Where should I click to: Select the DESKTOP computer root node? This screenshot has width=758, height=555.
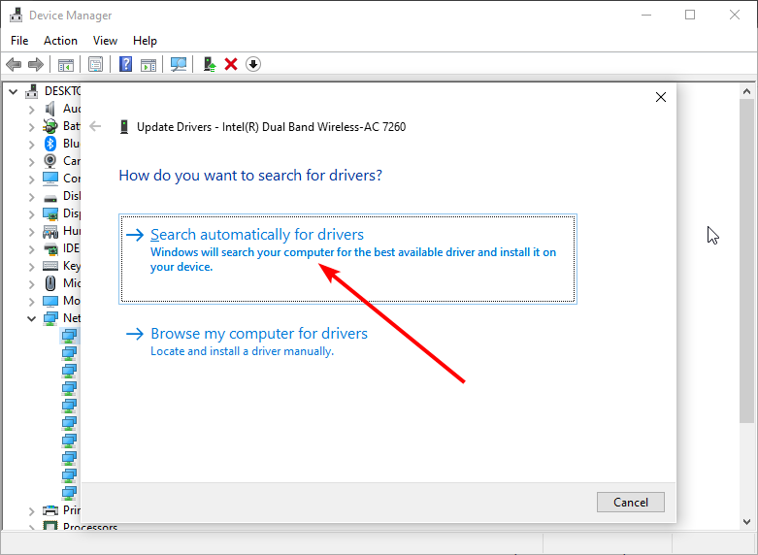point(53,91)
